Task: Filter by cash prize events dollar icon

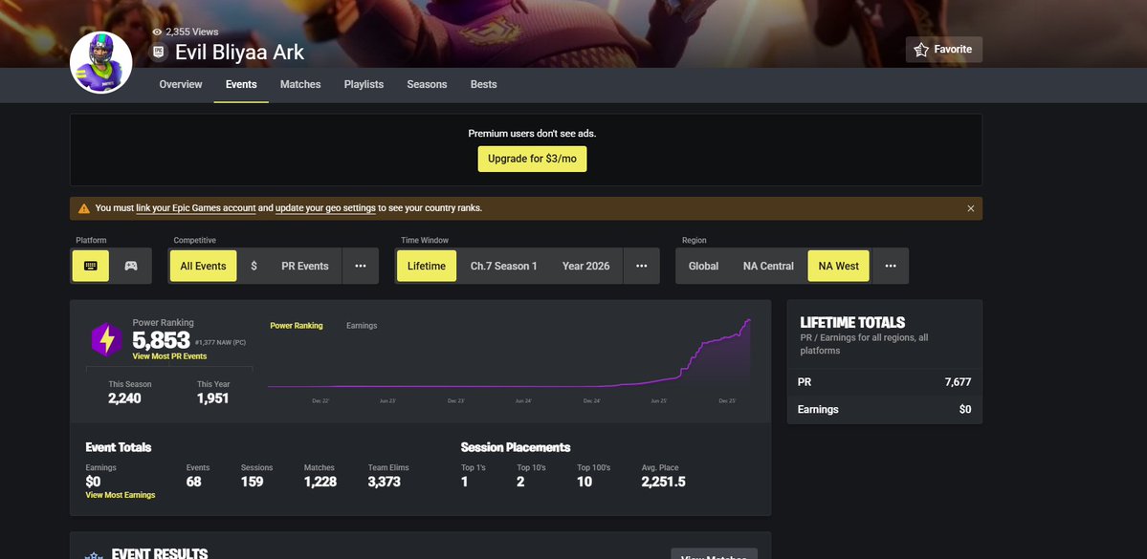Action: point(254,266)
